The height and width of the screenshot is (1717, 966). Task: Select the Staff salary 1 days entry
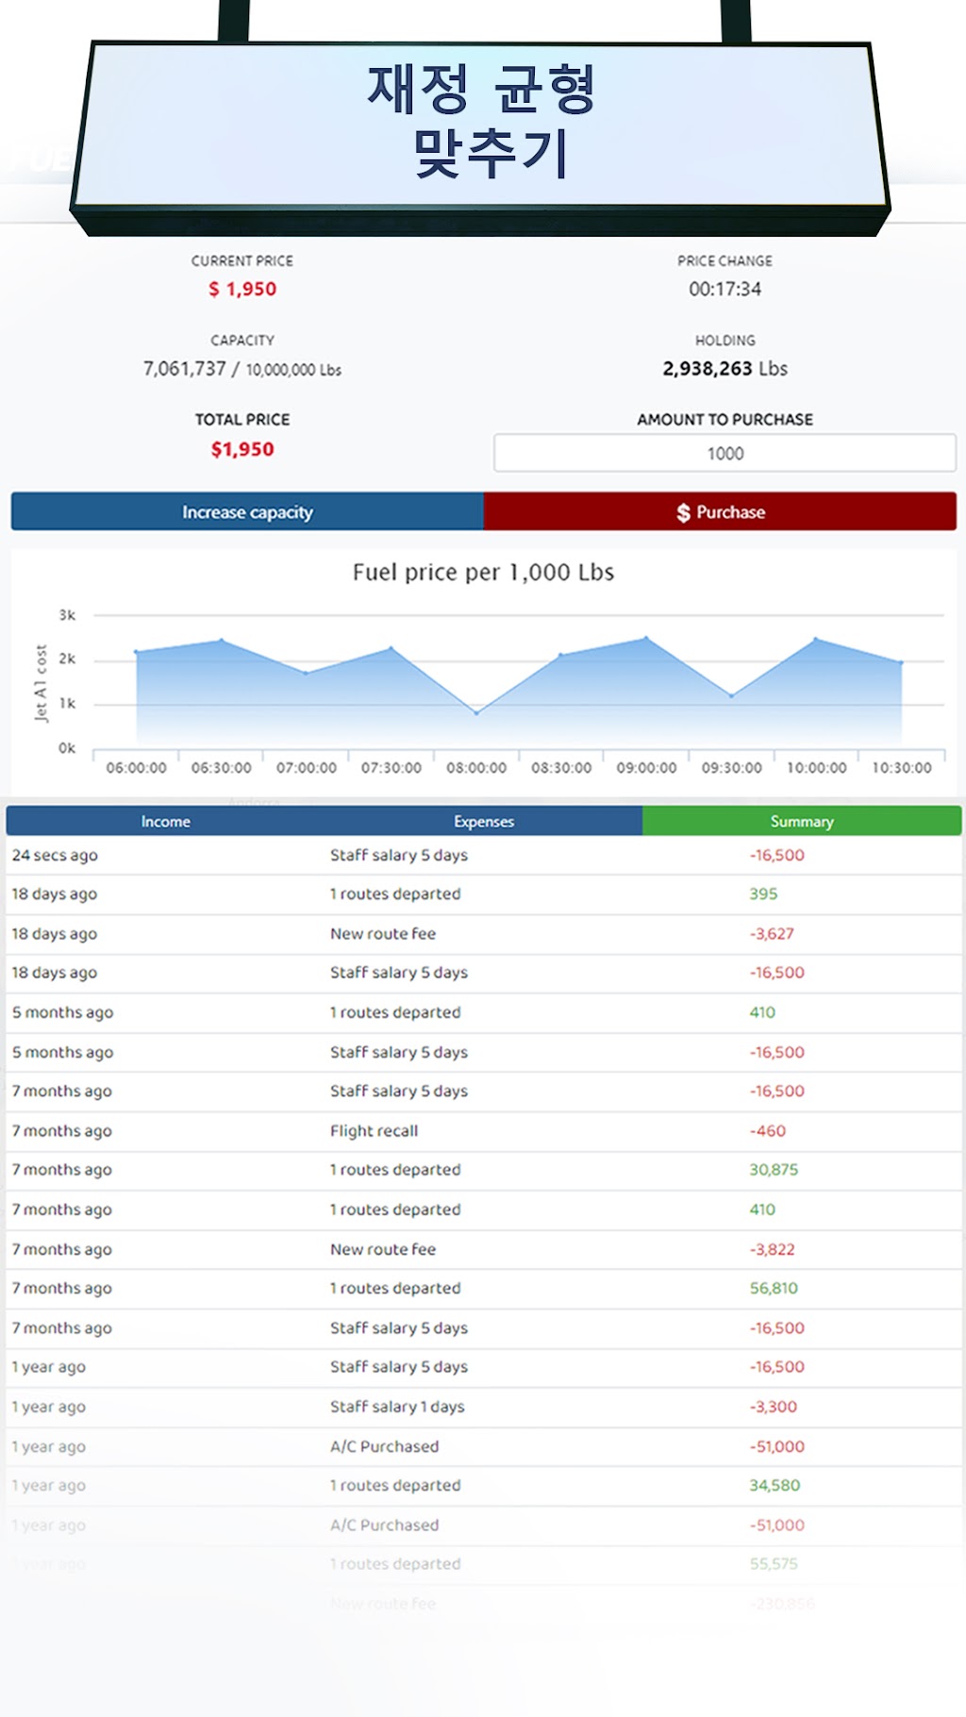pyautogui.click(x=397, y=1407)
